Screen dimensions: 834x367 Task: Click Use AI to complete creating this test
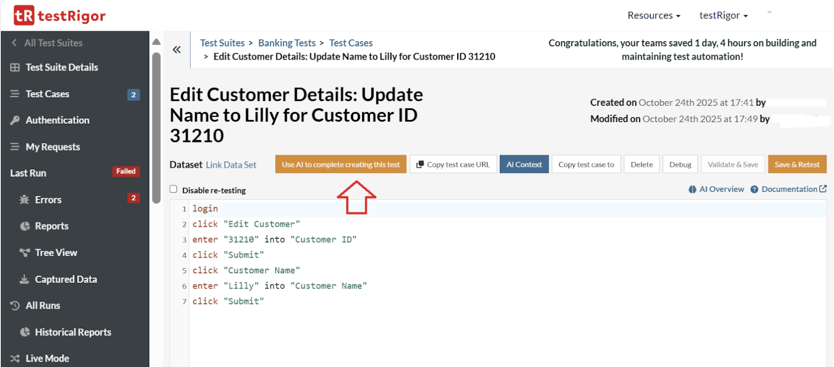click(x=340, y=164)
